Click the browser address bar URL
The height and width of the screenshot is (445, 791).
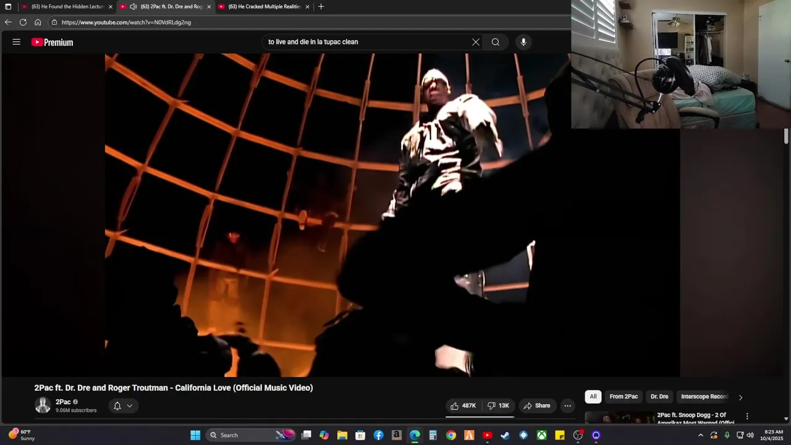126,22
